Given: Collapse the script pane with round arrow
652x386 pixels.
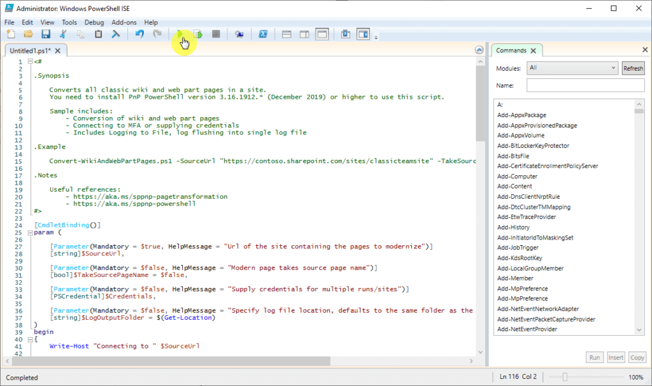Looking at the screenshot, I should click(479, 50).
